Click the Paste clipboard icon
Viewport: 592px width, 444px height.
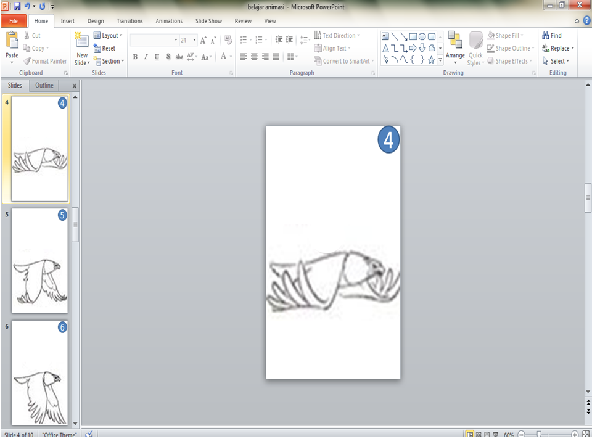[x=12, y=41]
